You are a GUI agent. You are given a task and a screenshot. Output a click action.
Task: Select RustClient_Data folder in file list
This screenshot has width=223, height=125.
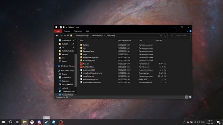tap(89, 60)
